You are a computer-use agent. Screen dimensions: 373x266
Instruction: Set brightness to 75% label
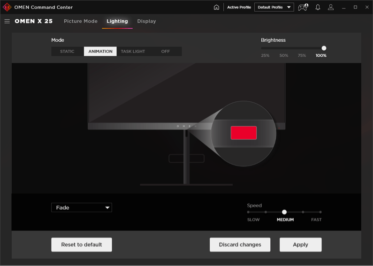(302, 55)
